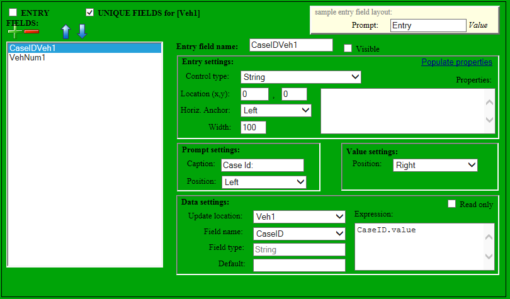The width and height of the screenshot is (510, 299).
Task: Click the Entry field name text box
Action: 291,45
